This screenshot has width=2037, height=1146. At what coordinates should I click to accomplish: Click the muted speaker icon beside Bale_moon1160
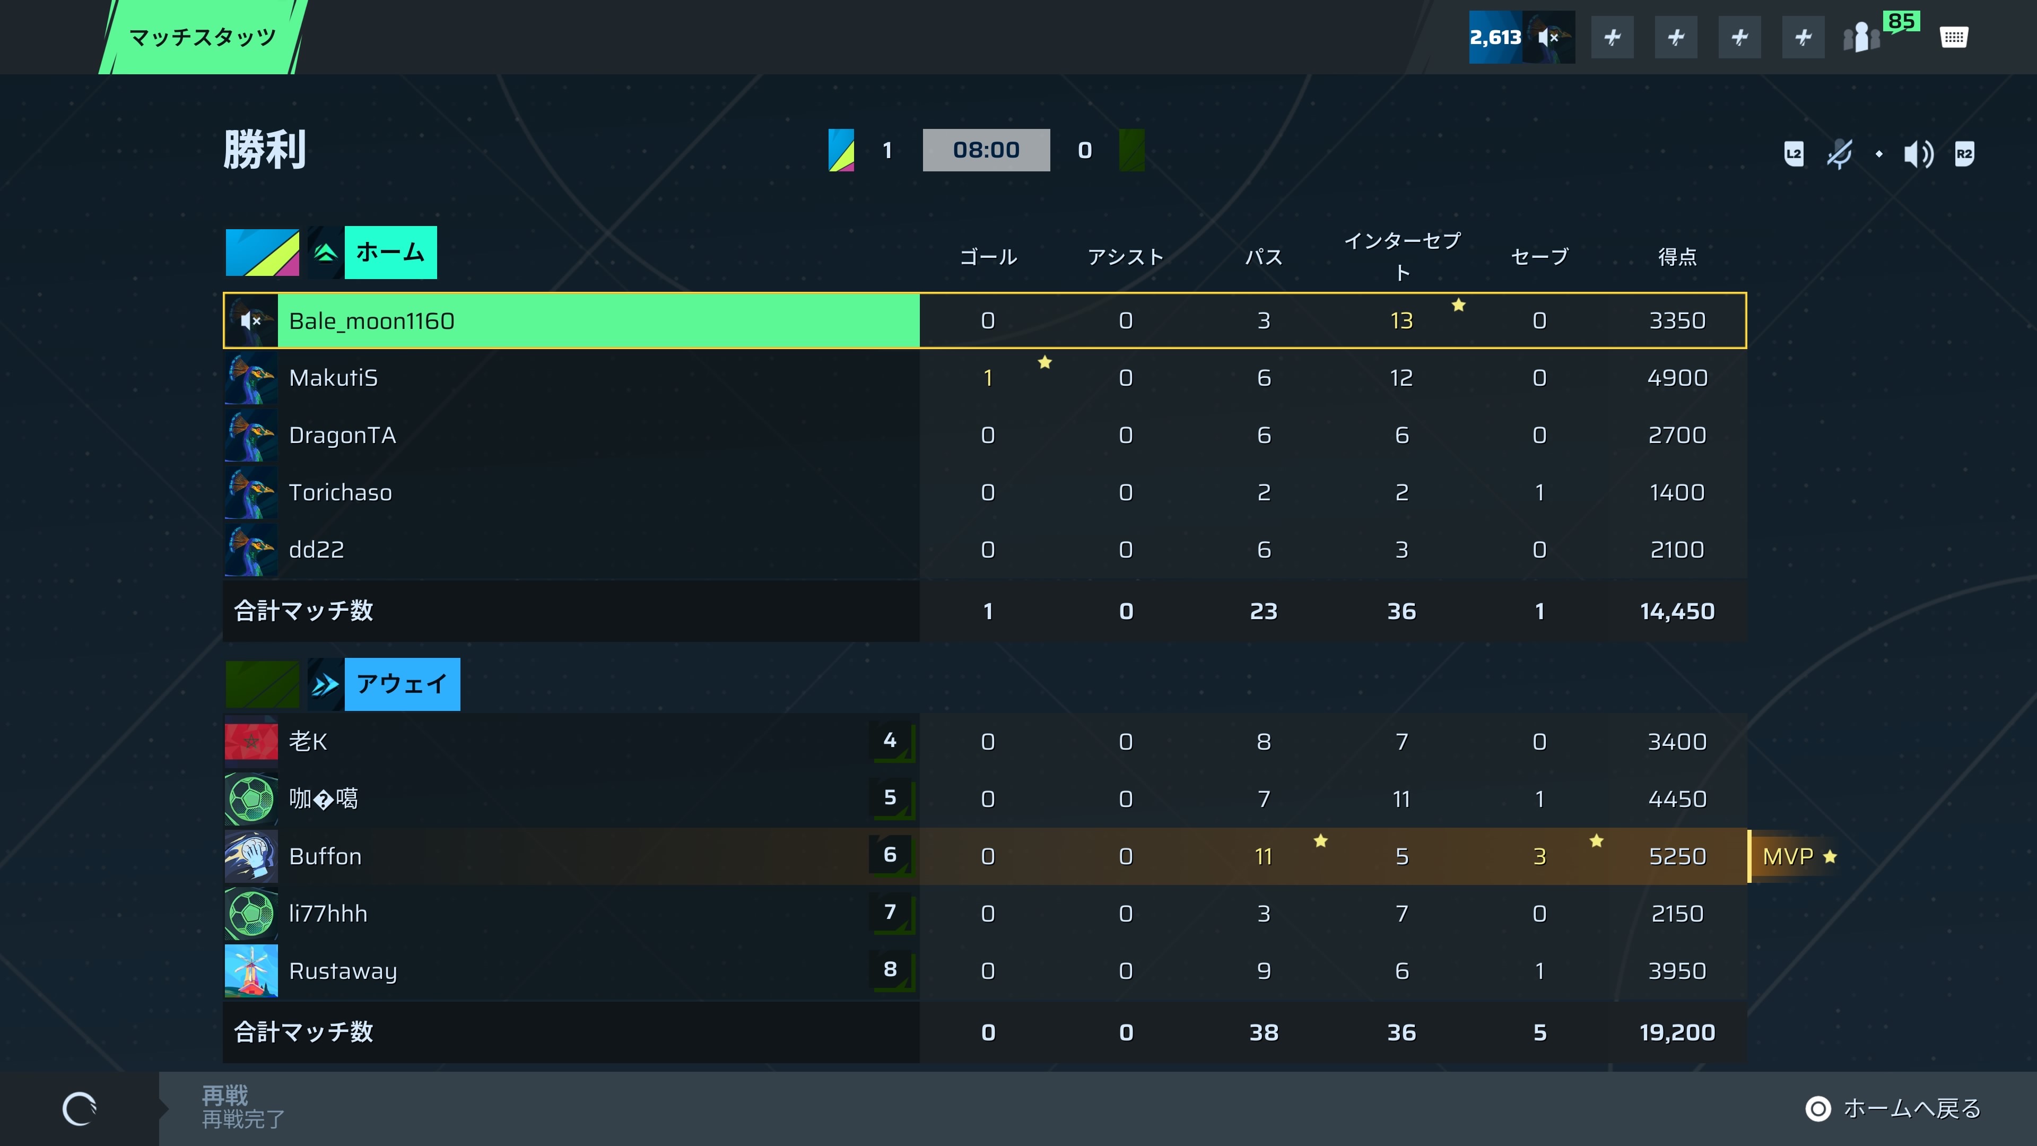[251, 320]
